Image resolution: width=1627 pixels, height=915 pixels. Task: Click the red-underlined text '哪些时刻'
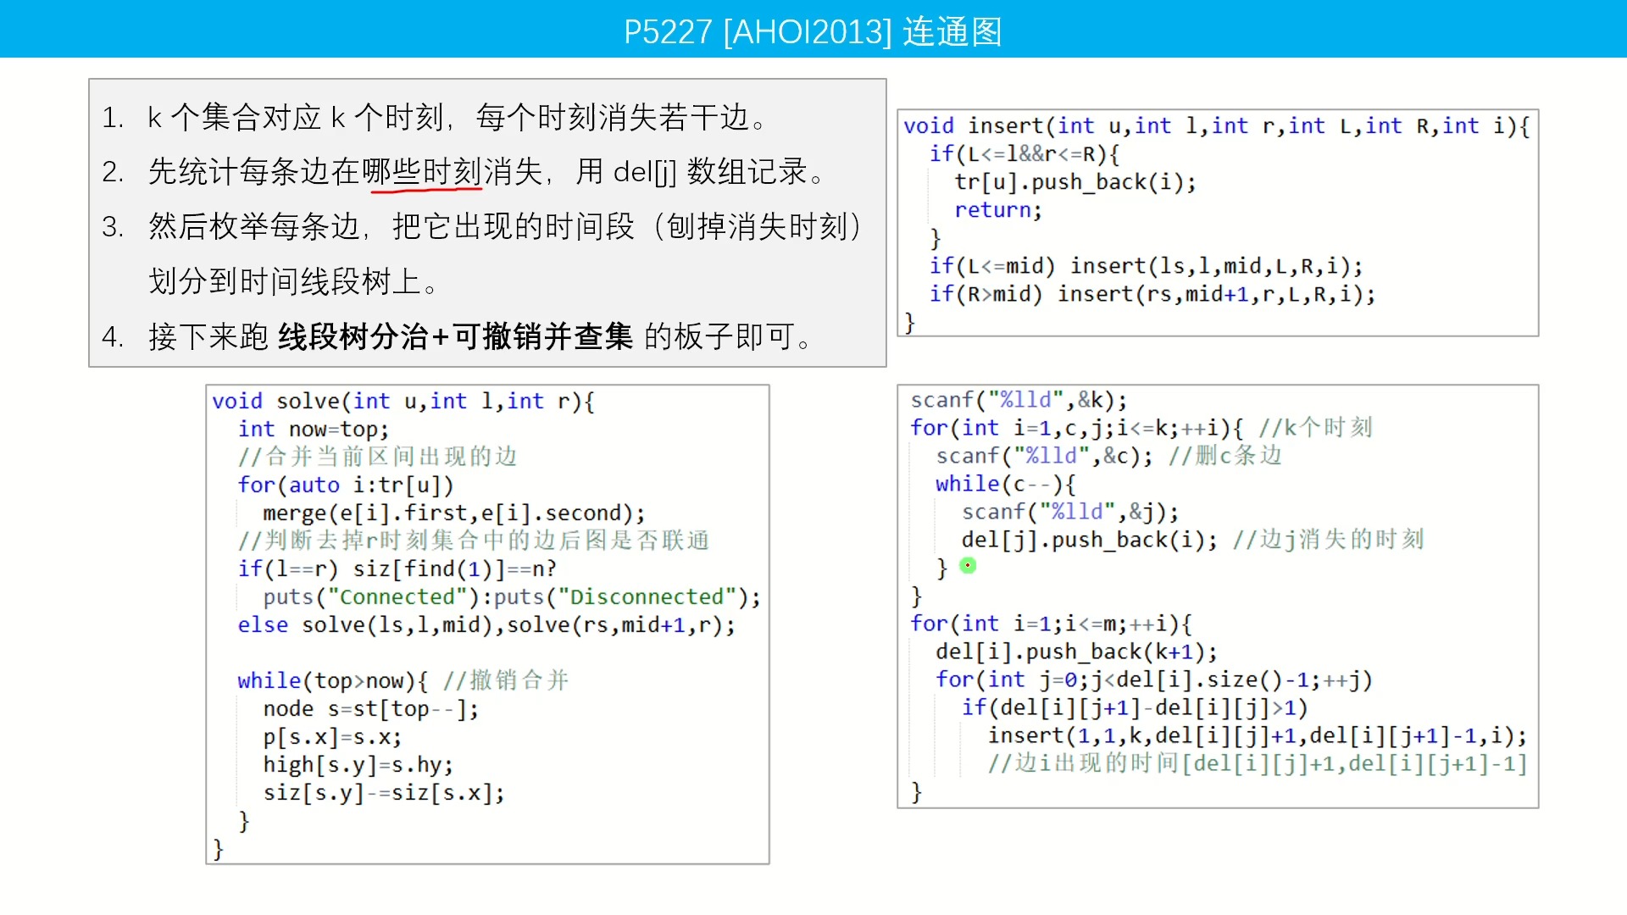coord(422,172)
